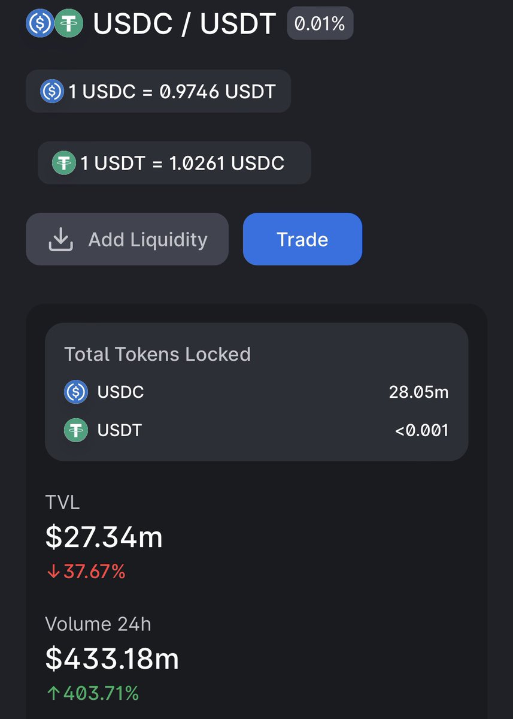The width and height of the screenshot is (513, 719).
Task: Select the 1 USDT = 1.0261 USDC pill
Action: [174, 162]
